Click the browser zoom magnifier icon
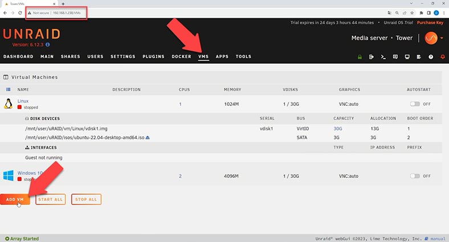 click(397, 13)
